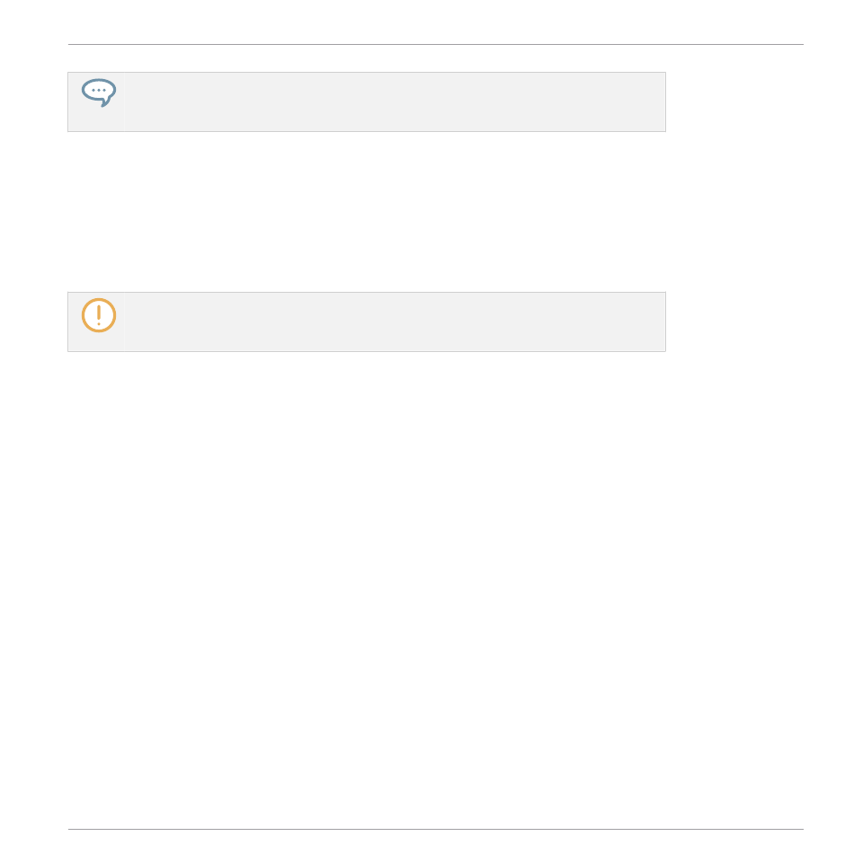Click the vertical bar of the exclamation mark
The width and height of the screenshot is (854, 854).
(x=99, y=313)
